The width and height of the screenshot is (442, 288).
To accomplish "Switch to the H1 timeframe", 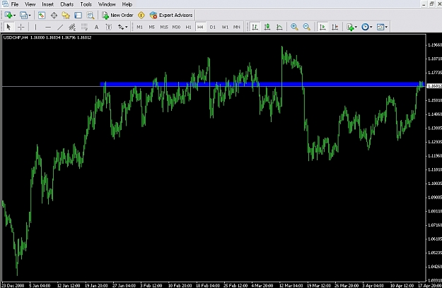I will (188, 27).
